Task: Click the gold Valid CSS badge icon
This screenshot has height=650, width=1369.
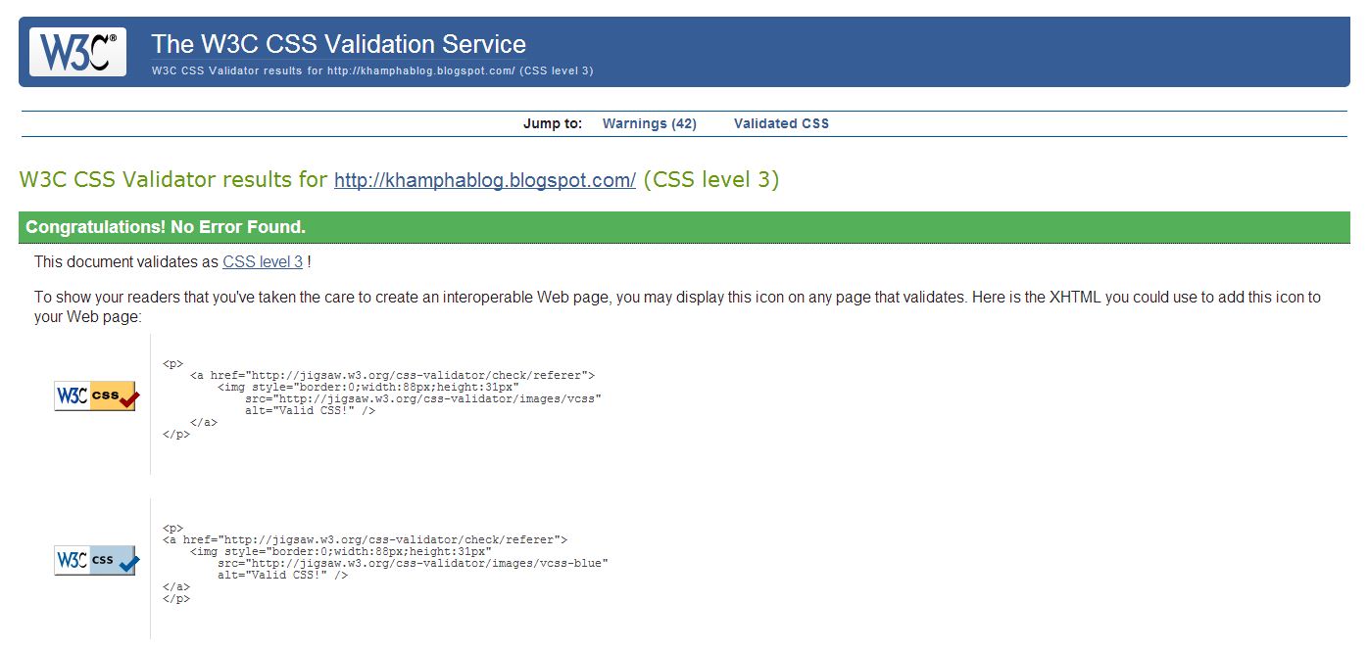Action: [x=97, y=396]
